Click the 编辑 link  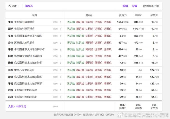pos(125,6)
